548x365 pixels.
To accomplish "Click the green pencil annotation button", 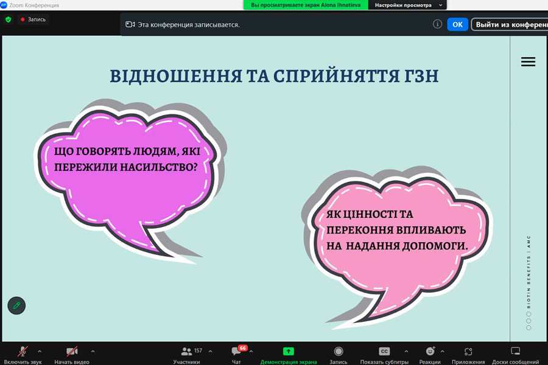I will pyautogui.click(x=16, y=305).
